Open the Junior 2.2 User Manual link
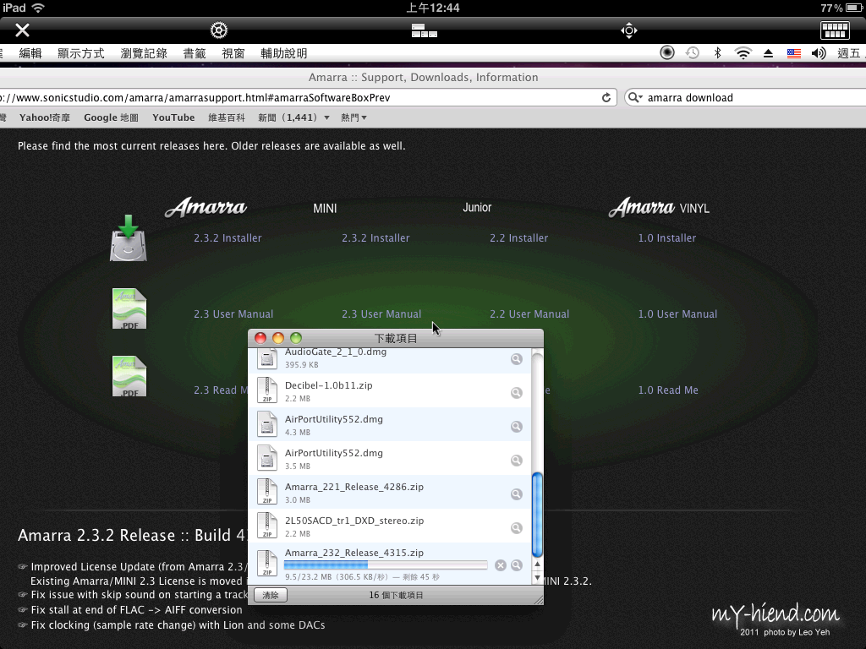The width and height of the screenshot is (866, 649). click(x=529, y=314)
